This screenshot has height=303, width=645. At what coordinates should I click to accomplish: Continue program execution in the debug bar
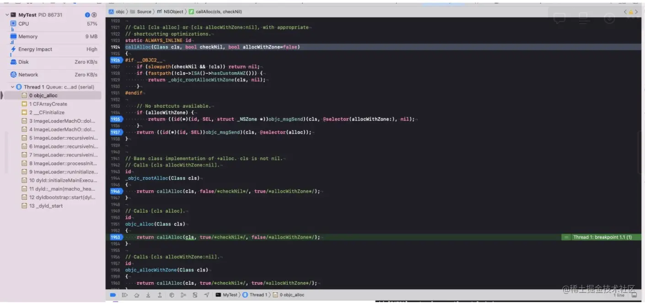[x=125, y=294]
